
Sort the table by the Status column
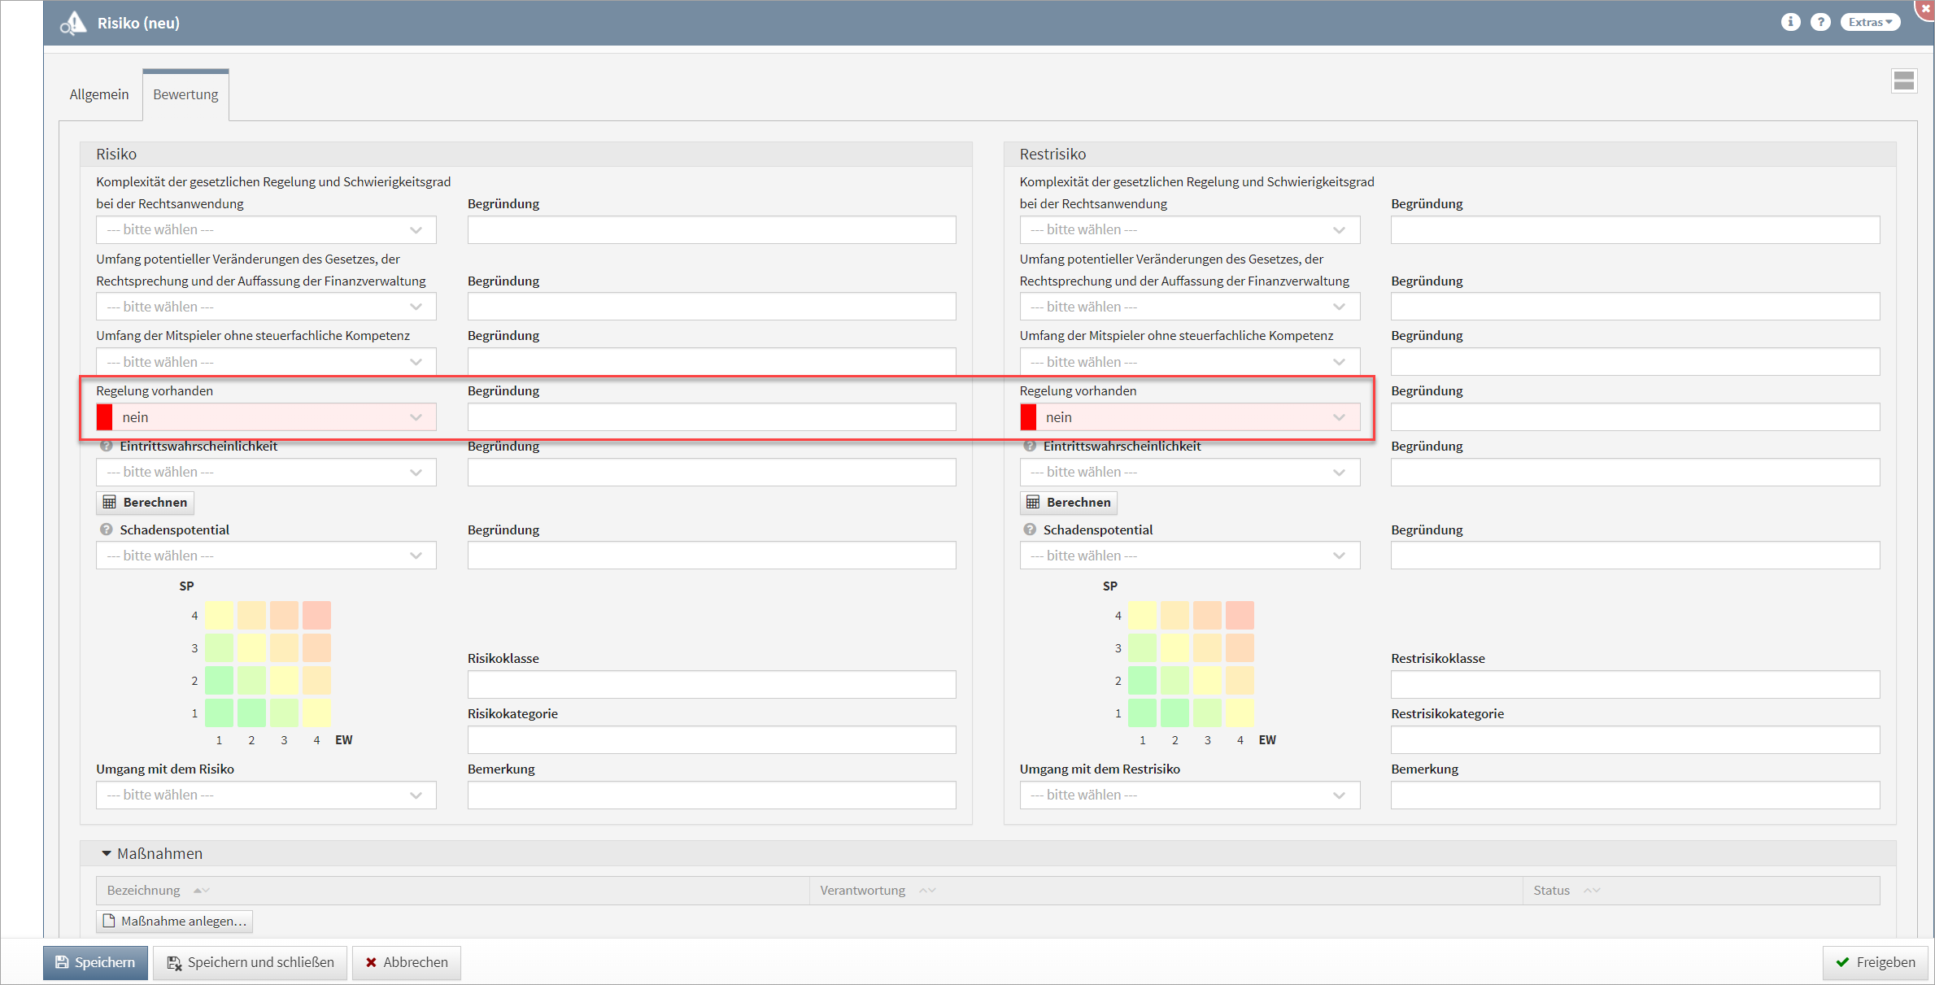click(1552, 890)
